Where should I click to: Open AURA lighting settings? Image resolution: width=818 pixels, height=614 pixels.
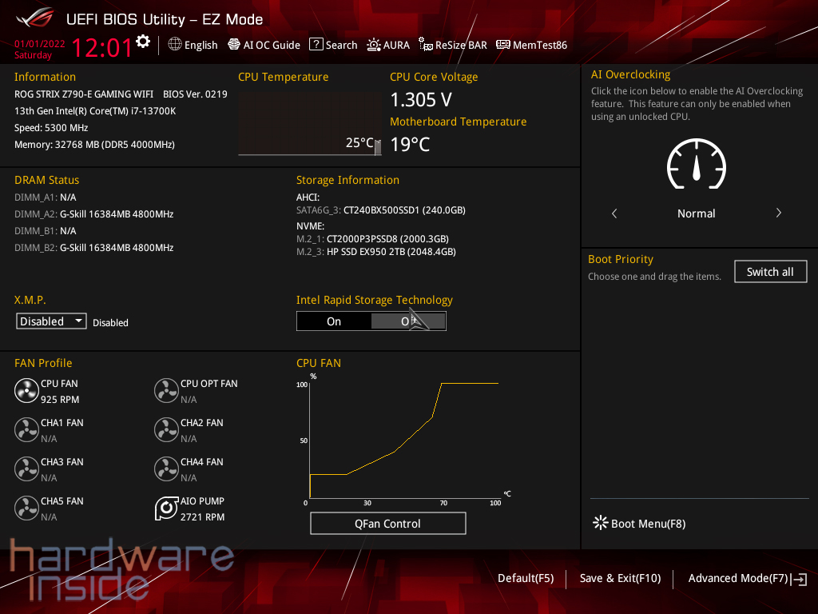tap(388, 45)
